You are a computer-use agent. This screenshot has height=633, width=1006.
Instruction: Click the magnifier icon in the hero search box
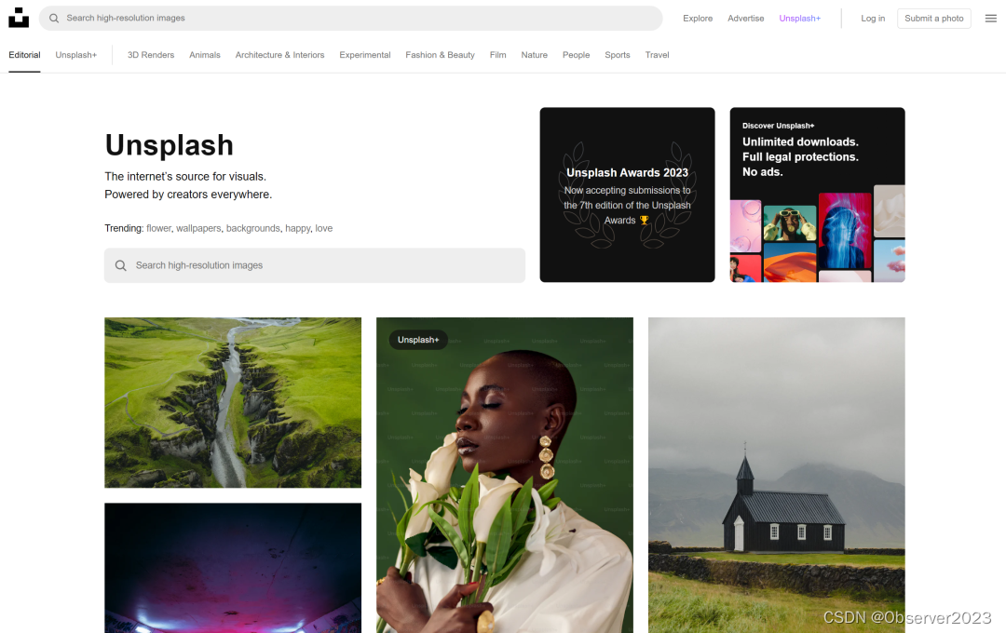(x=120, y=265)
